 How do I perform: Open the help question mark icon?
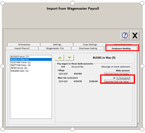[x=125, y=35]
